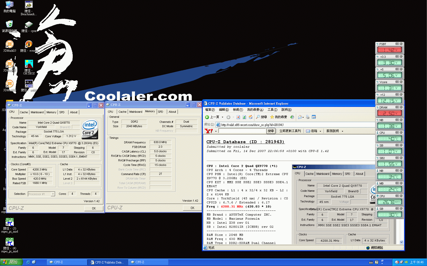Open the IE Help menu
This screenshot has width=427, height=266.
tap(286, 110)
